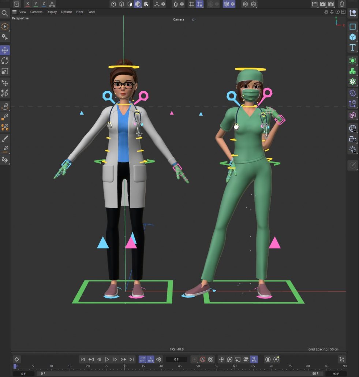Toggle the sound playback speaker icon

point(158,359)
